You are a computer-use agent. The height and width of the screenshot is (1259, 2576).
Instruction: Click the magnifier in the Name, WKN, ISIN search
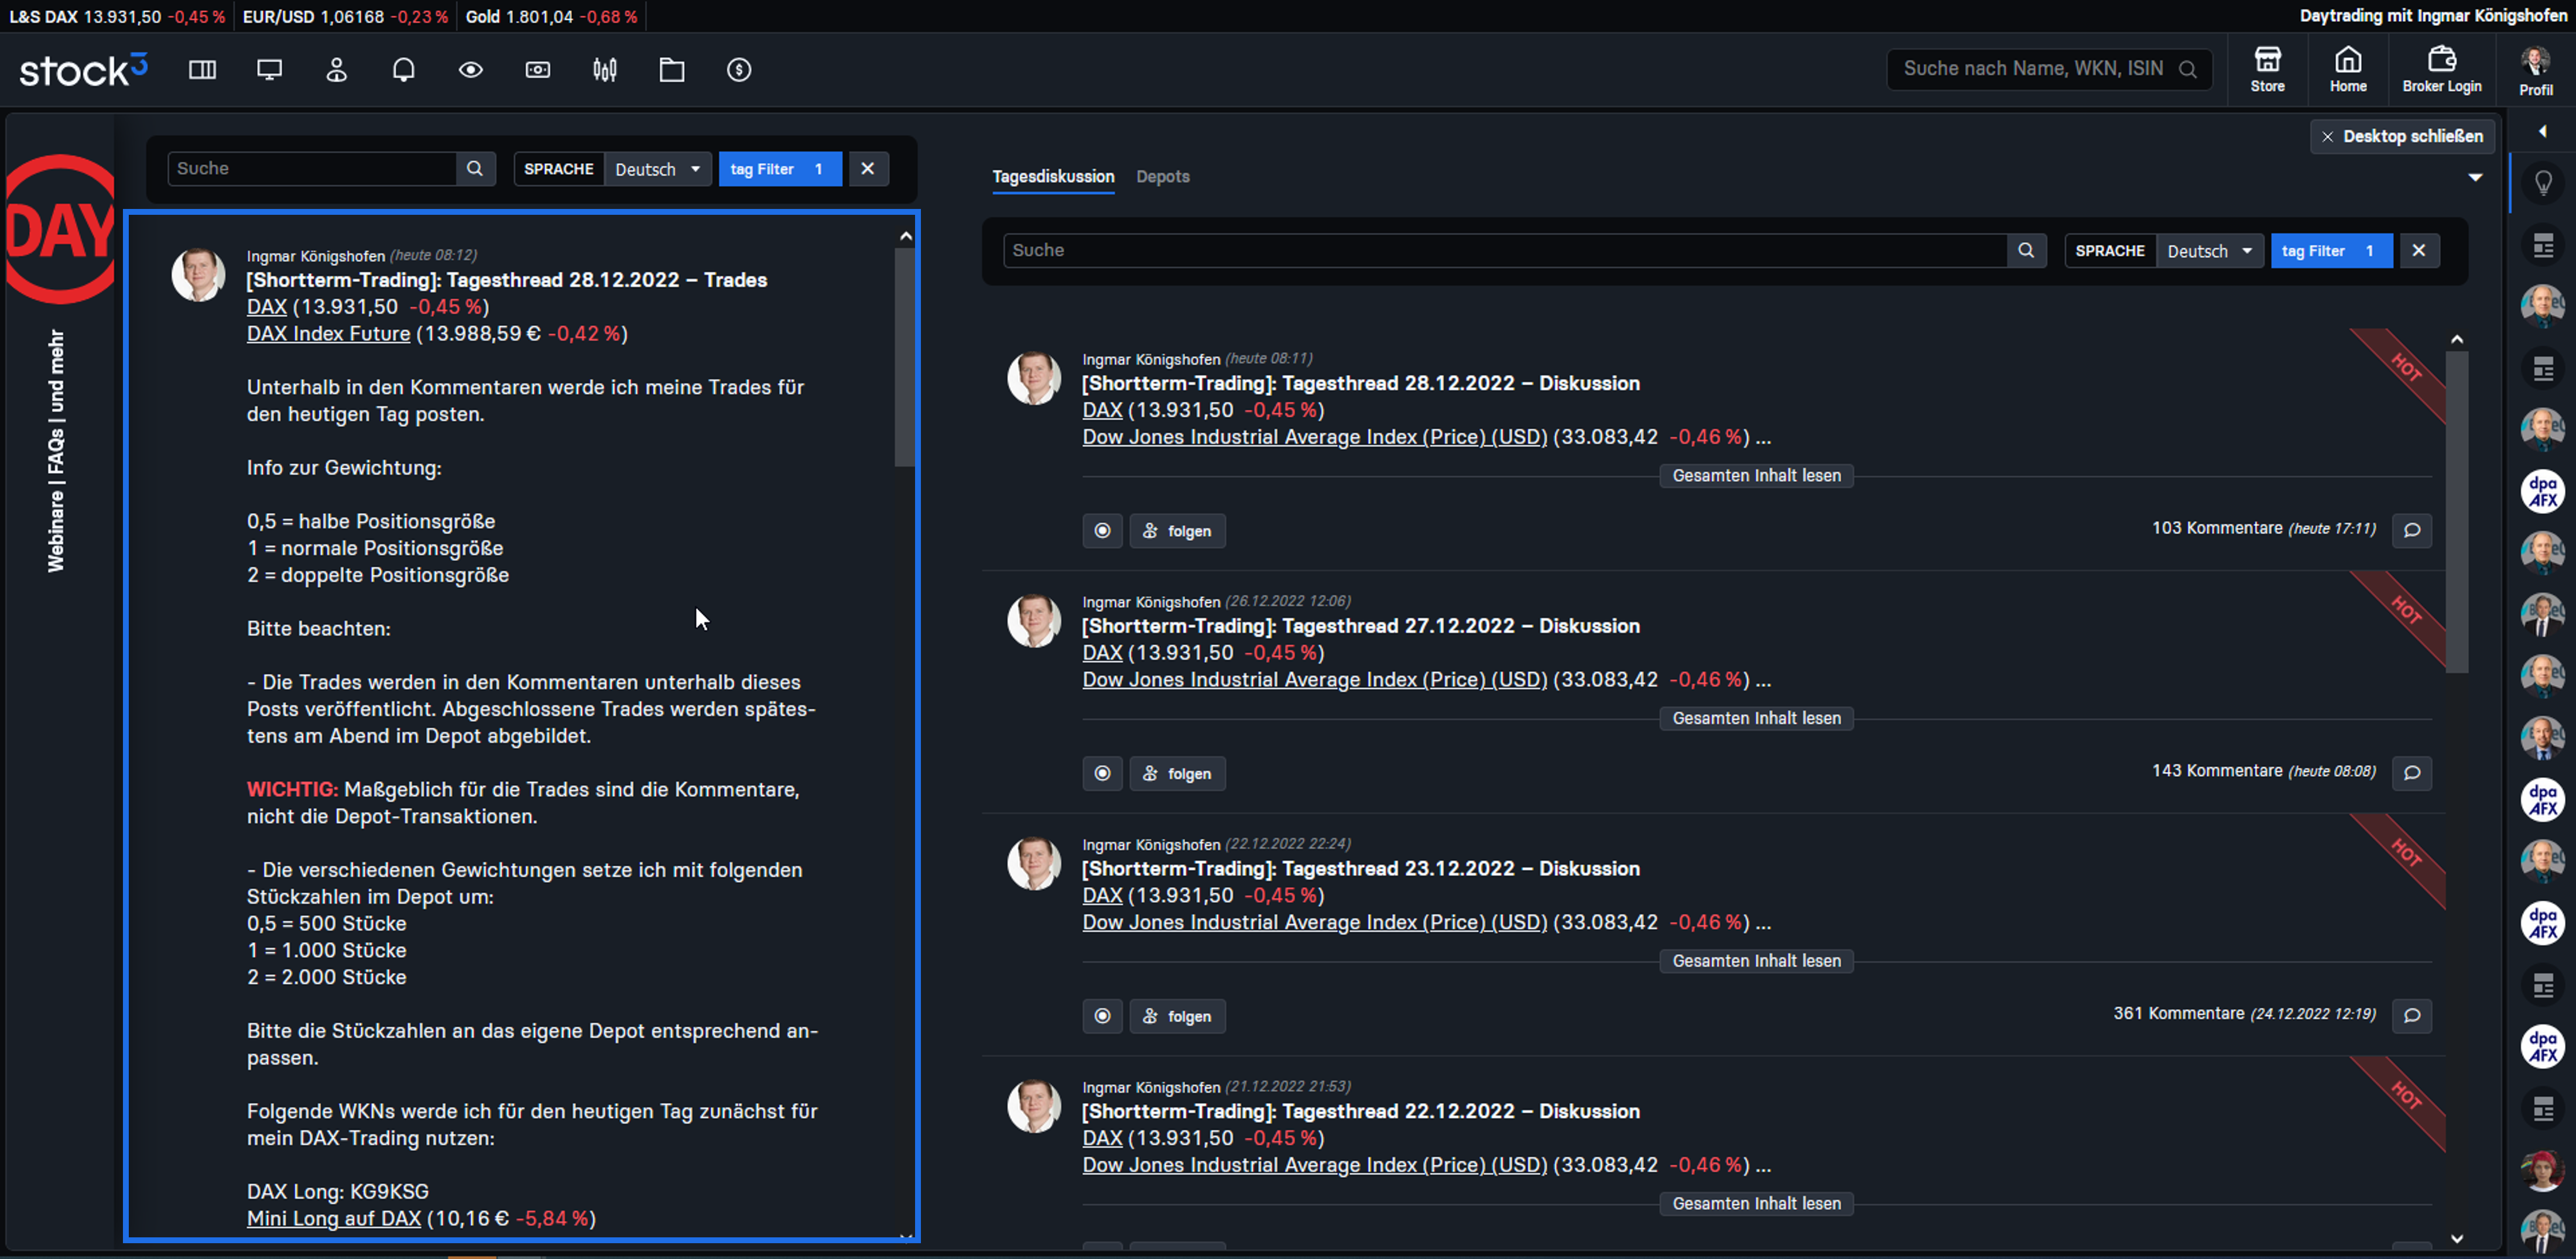pos(2187,70)
